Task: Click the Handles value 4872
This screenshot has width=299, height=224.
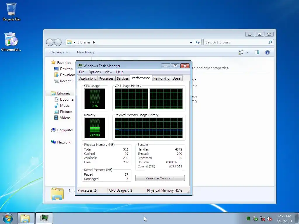Action: (179, 149)
